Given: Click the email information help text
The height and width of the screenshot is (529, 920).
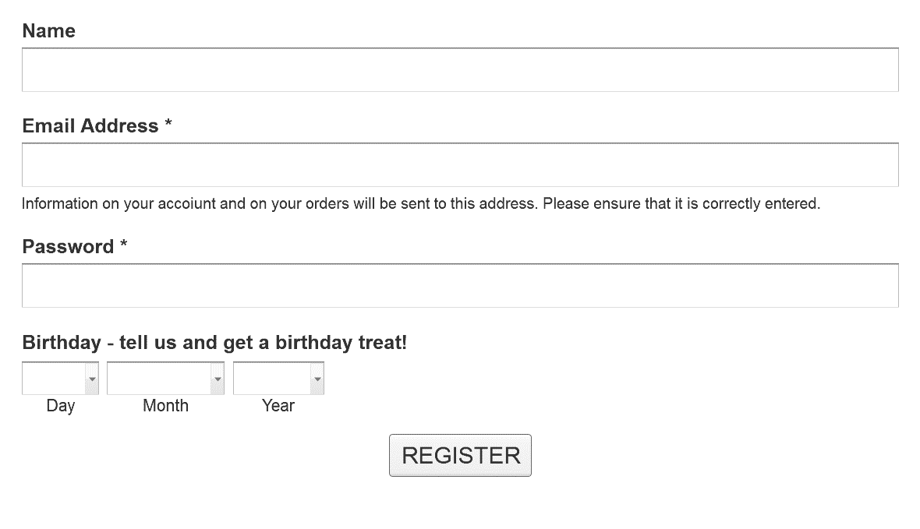Looking at the screenshot, I should click(x=421, y=203).
